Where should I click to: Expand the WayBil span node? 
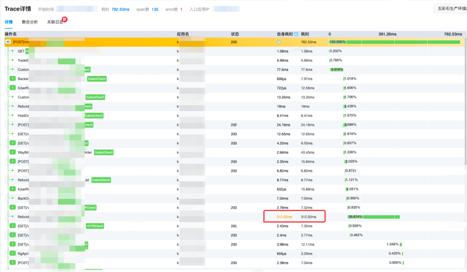coord(13,152)
